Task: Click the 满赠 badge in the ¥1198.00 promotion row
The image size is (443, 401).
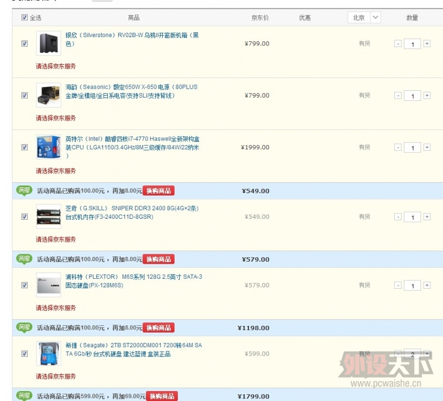Action: click(x=24, y=327)
